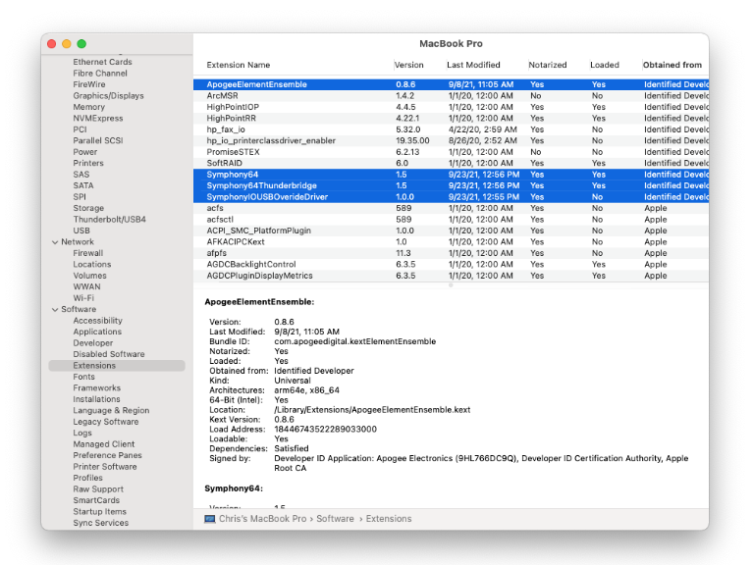The image size is (753, 565).
Task: Select Thunderbolt/USB4 in the sidebar
Action: 110,219
